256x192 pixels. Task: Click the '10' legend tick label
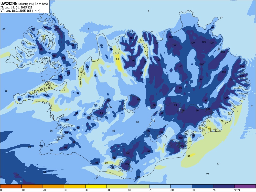23,190
